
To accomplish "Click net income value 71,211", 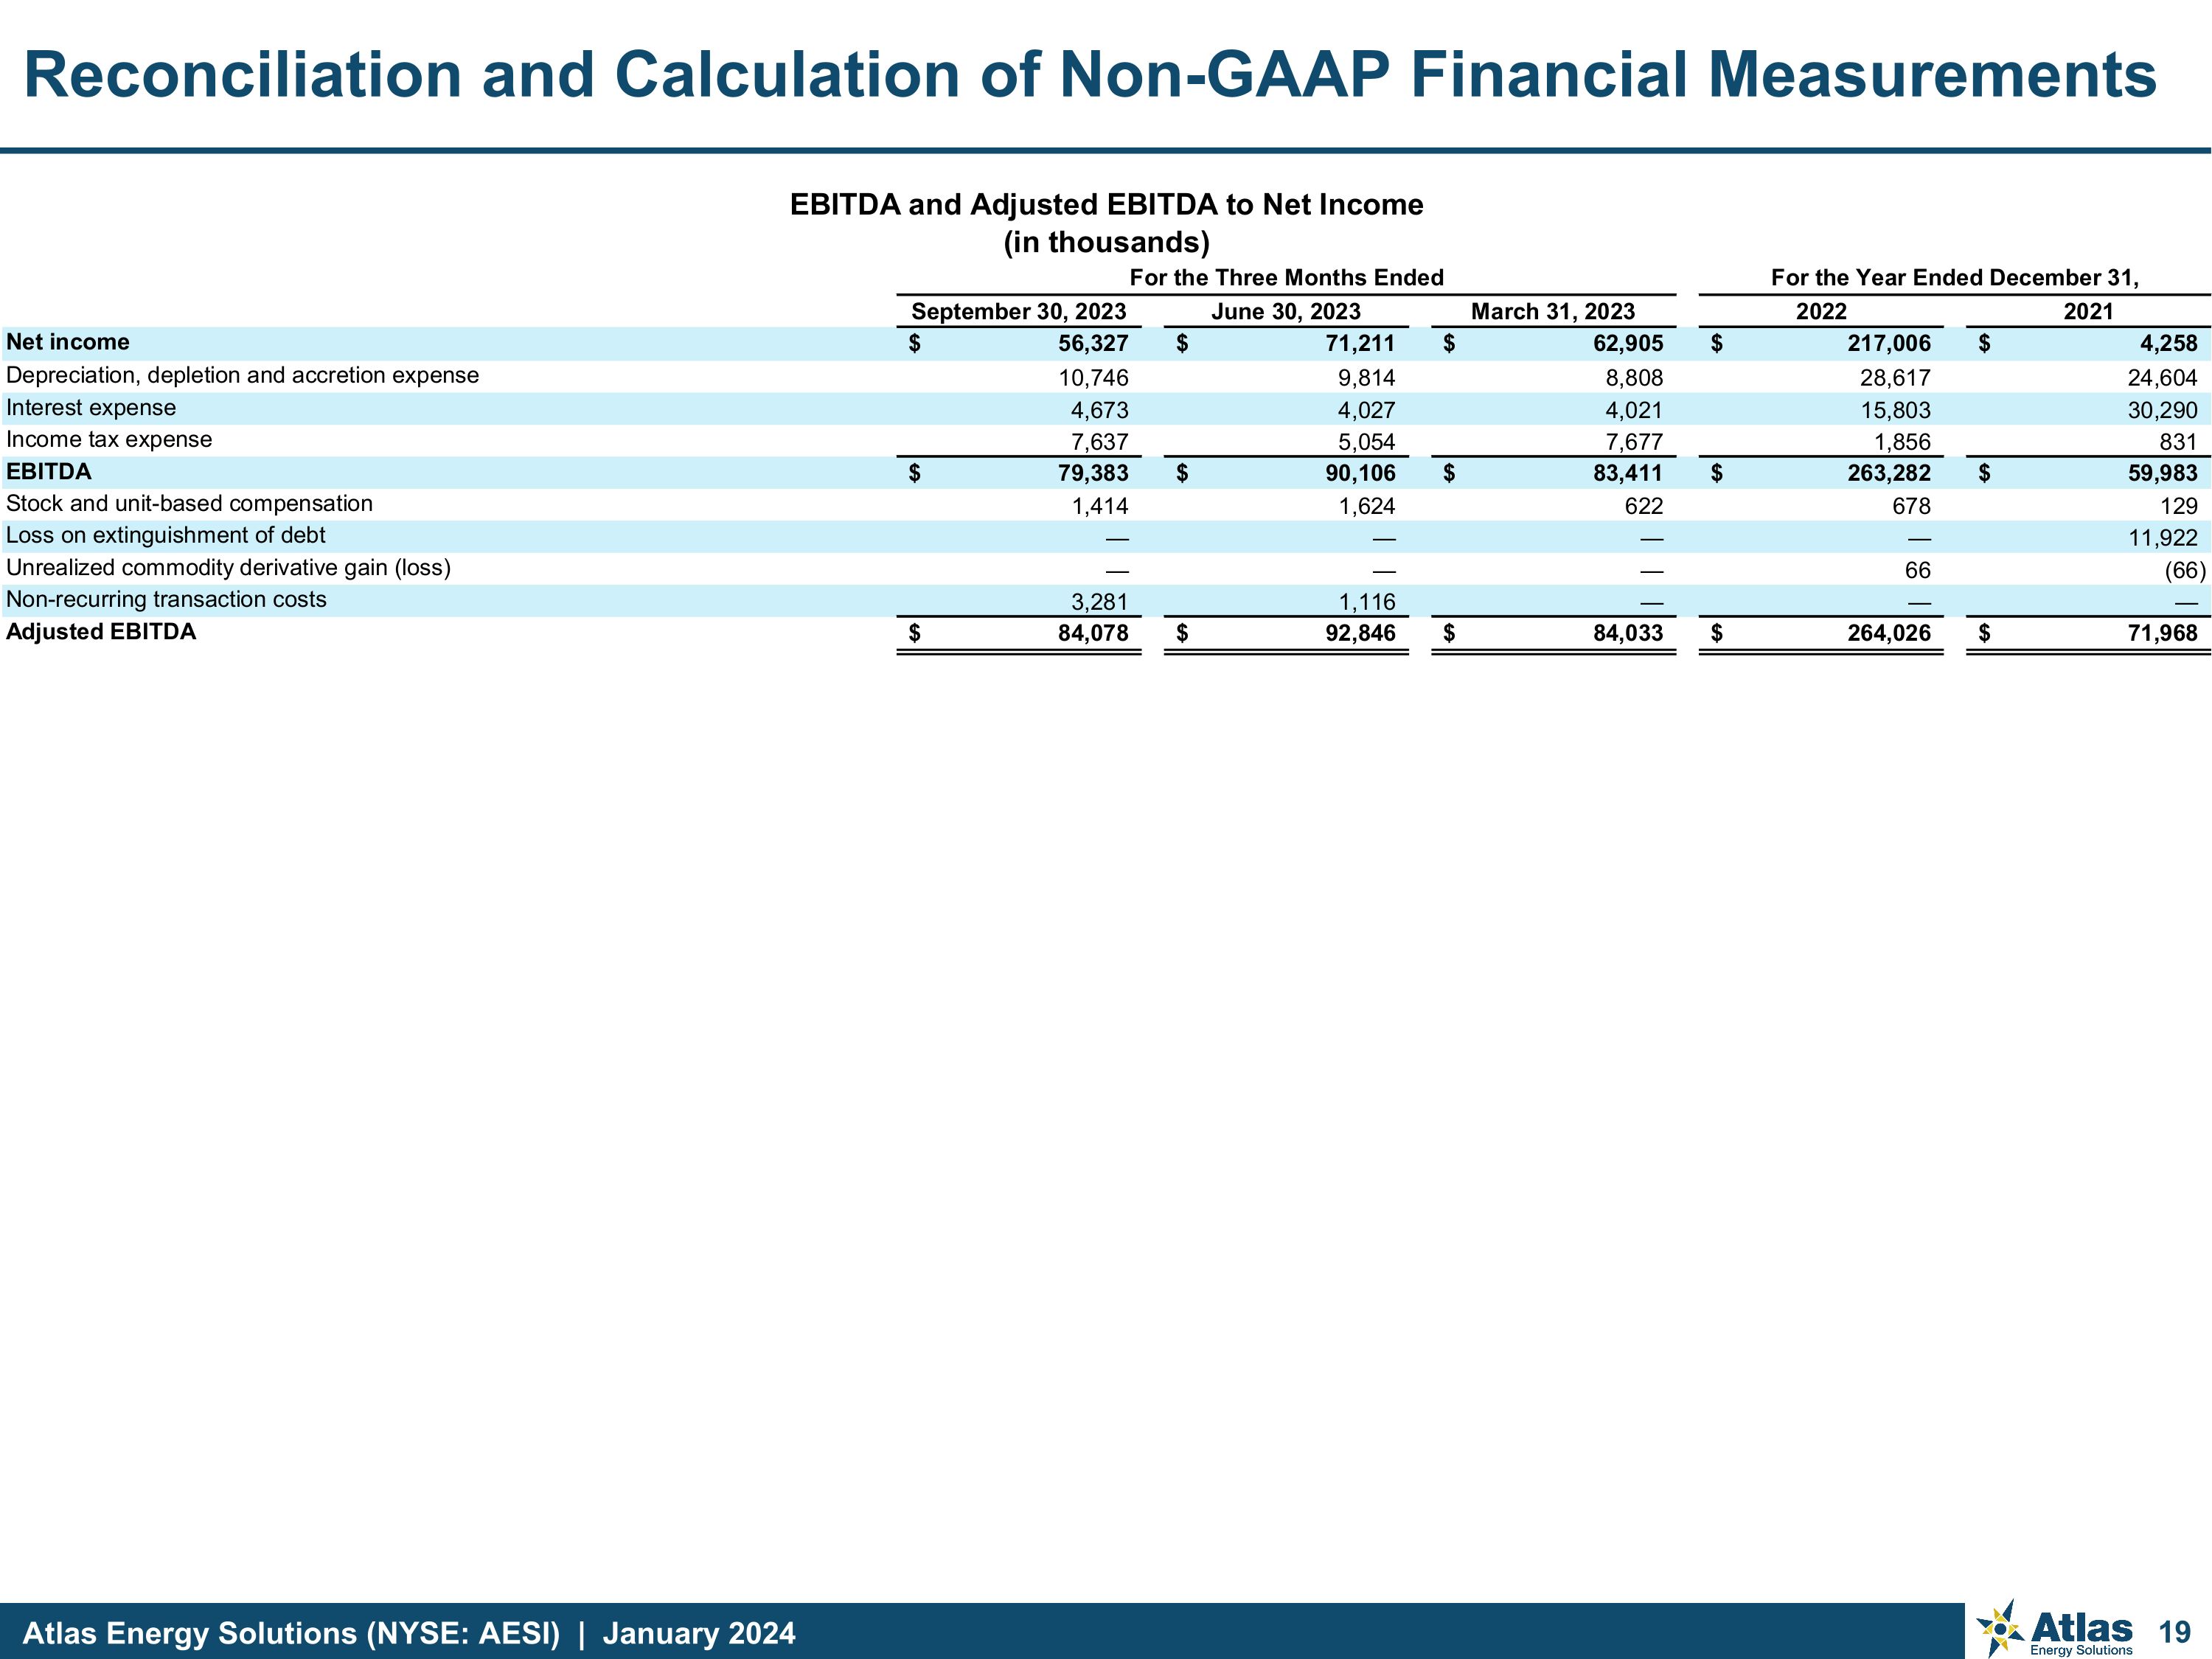I will click(1360, 344).
